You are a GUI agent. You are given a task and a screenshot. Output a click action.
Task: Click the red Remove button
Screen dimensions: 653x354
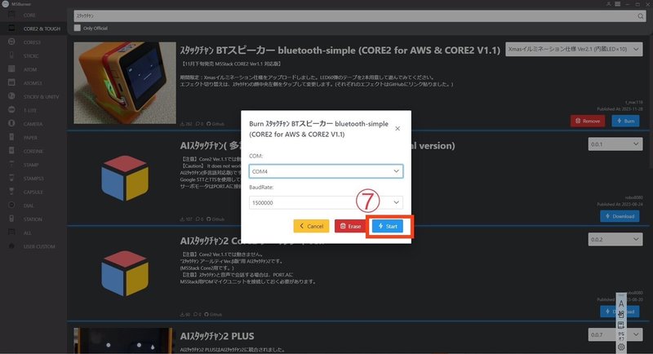588,121
